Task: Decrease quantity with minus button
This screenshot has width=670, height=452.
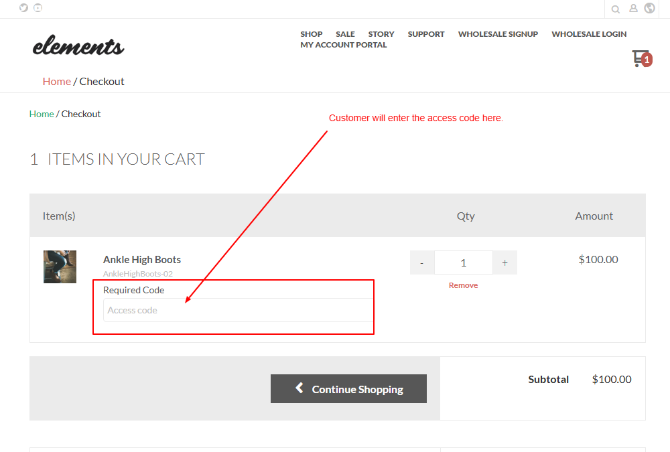Action: pos(421,262)
